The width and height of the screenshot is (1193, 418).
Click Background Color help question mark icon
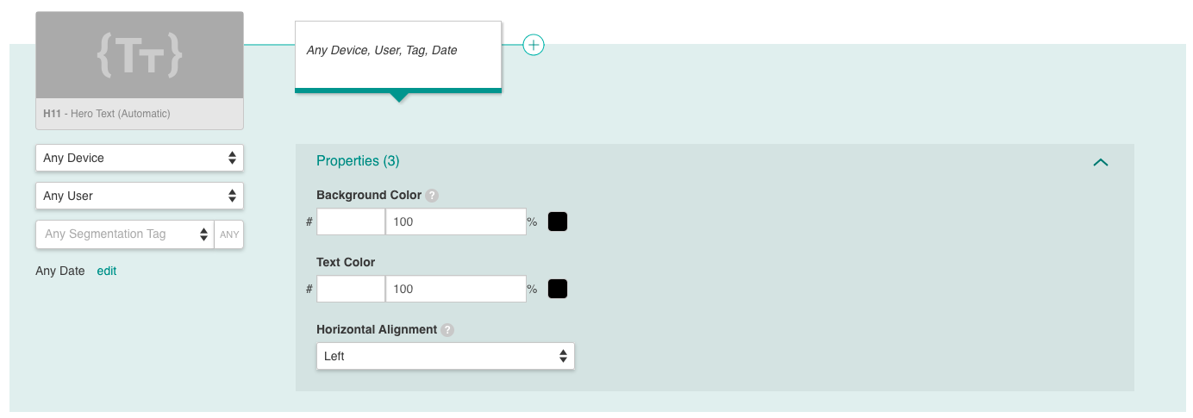point(433,196)
